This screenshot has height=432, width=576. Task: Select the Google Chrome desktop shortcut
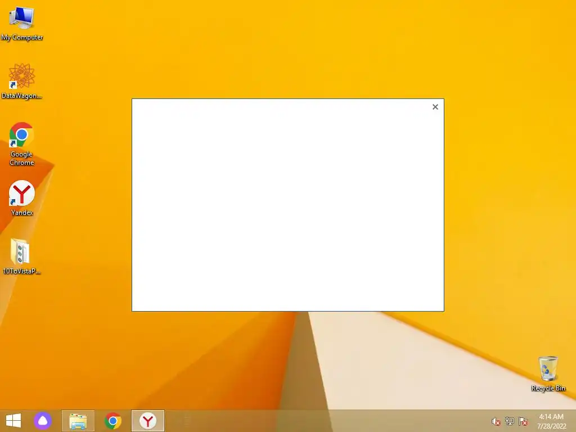point(22,143)
